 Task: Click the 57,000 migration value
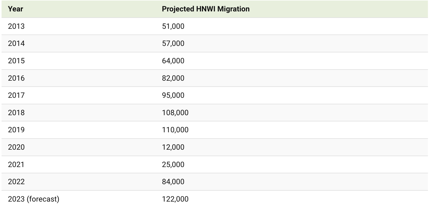173,43
